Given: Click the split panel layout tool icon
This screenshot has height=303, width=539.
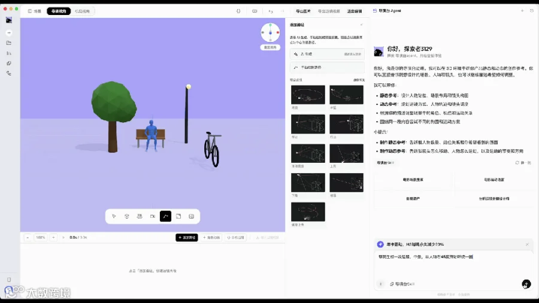Looking at the screenshot, I should pyautogui.click(x=192, y=216).
